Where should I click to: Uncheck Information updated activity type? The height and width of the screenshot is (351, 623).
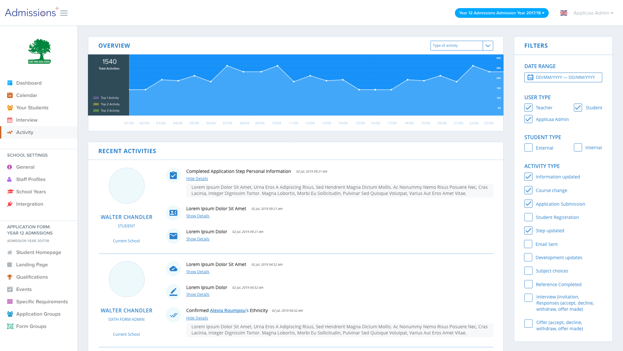[x=528, y=177]
